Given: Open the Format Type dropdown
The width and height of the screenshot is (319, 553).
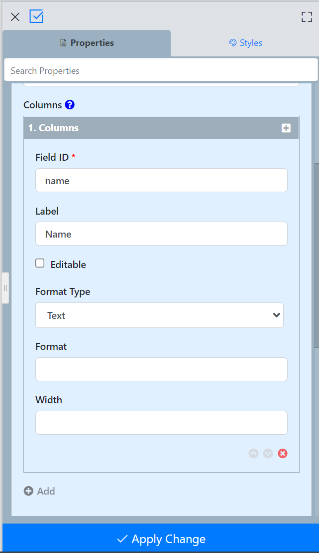Looking at the screenshot, I should [159, 315].
